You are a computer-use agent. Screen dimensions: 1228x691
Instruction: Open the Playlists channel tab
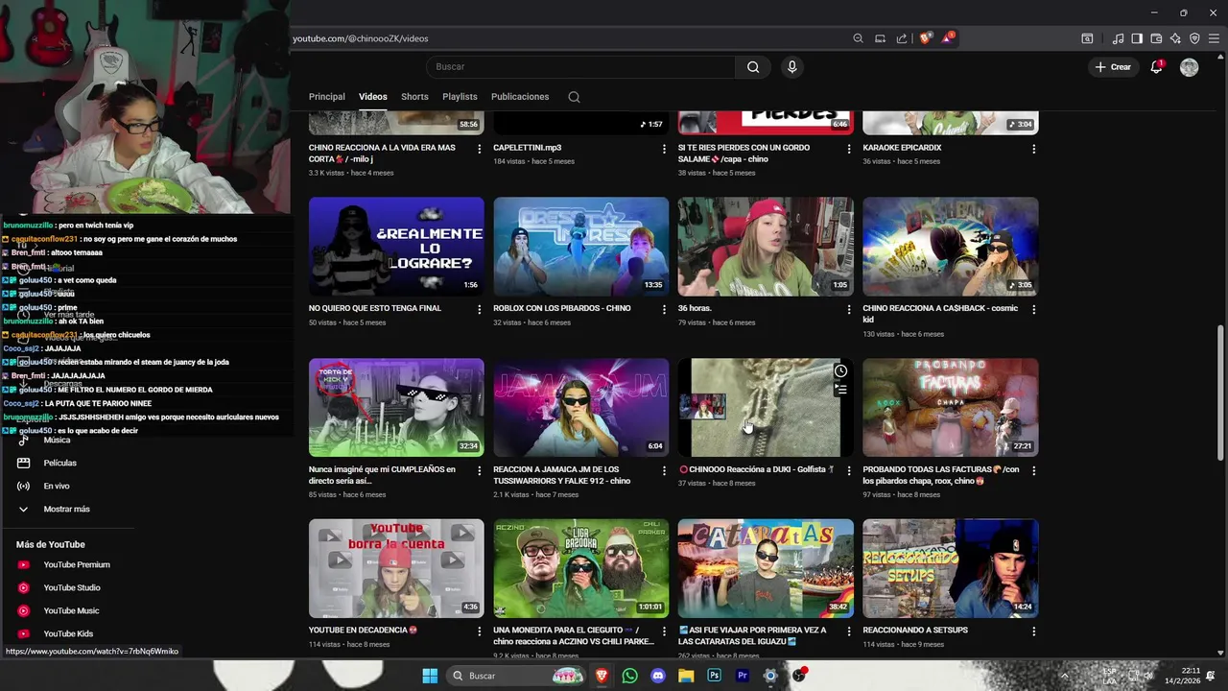pyautogui.click(x=460, y=97)
